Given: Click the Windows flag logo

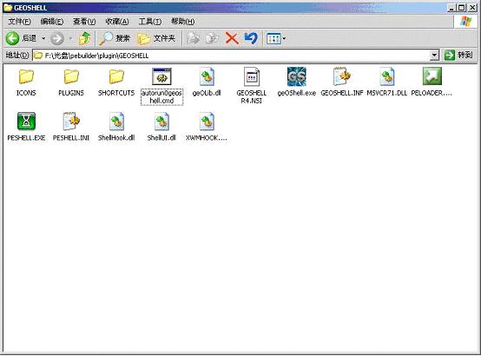Looking at the screenshot, I should pyautogui.click(x=466, y=22).
